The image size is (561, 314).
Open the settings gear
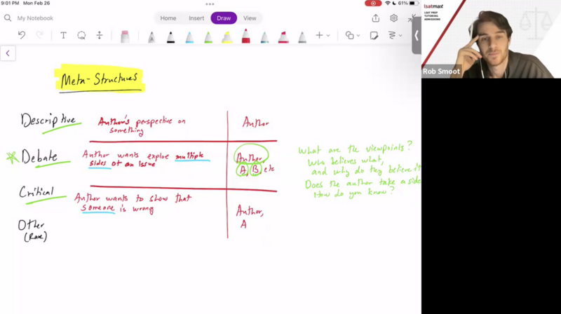pyautogui.click(x=394, y=18)
